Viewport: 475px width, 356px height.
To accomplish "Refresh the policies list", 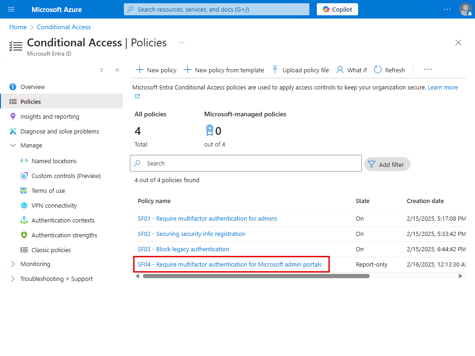I will pos(389,70).
